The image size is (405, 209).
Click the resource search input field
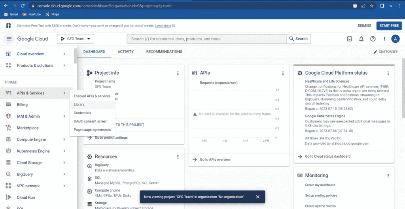pos(206,39)
